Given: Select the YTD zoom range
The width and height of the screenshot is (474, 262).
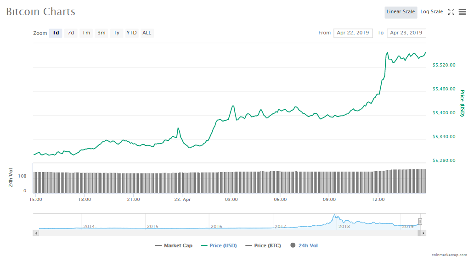Looking at the screenshot, I should 131,33.
